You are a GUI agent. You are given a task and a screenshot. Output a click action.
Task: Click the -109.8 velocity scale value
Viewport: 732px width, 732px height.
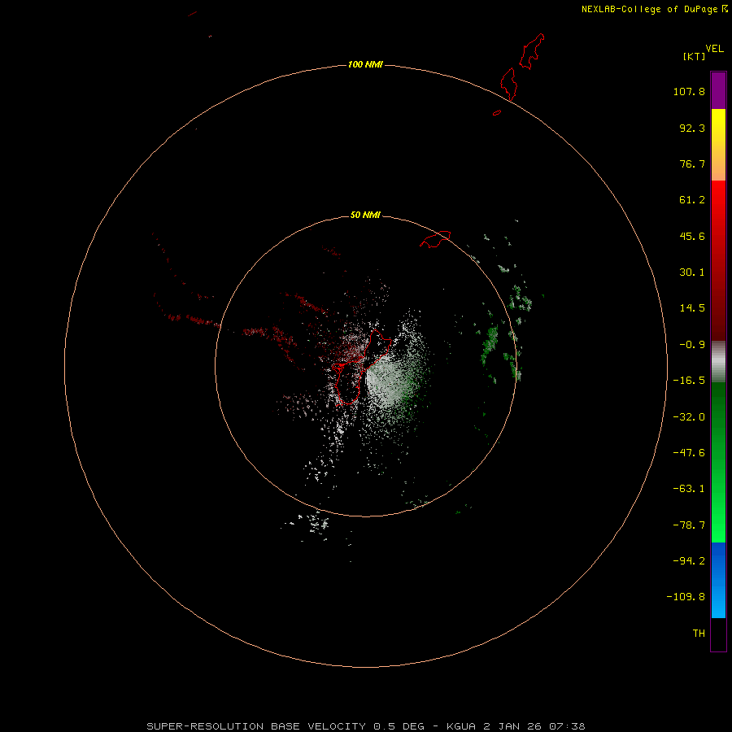[x=686, y=597]
